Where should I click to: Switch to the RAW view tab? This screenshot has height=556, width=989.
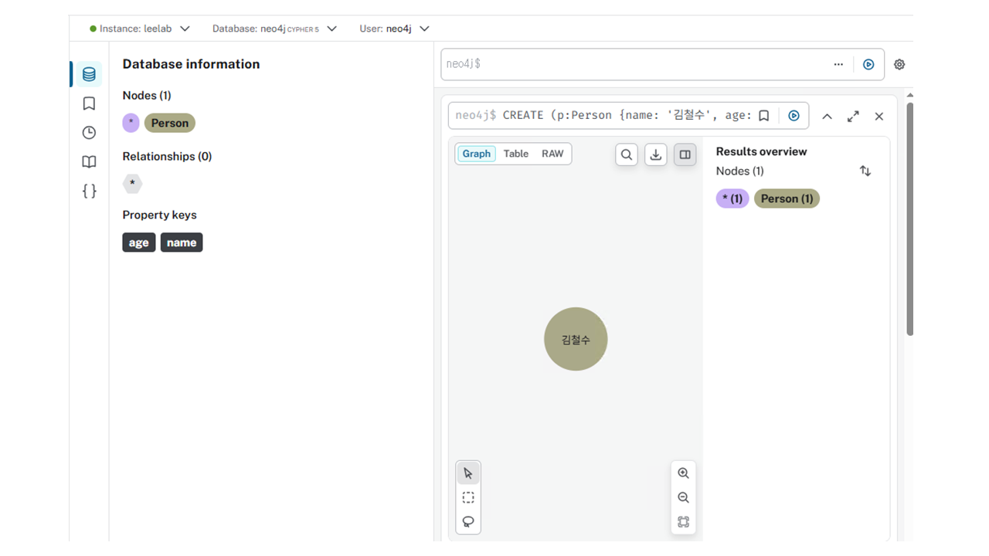coord(552,154)
